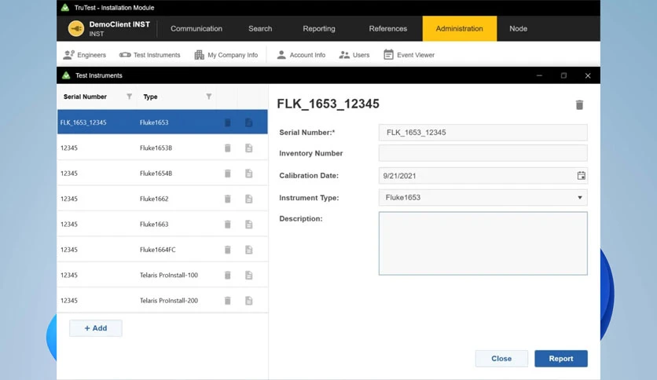The width and height of the screenshot is (657, 380).
Task: Click the Test Instruments window logo icon
Action: coord(66,75)
